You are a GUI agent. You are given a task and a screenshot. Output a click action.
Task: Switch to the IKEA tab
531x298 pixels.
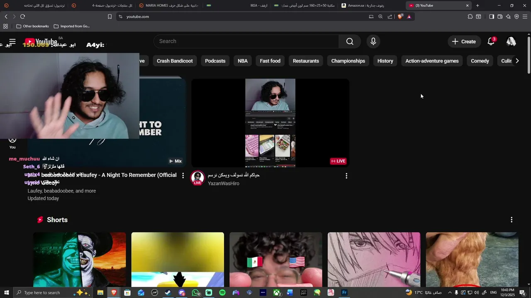[236, 5]
